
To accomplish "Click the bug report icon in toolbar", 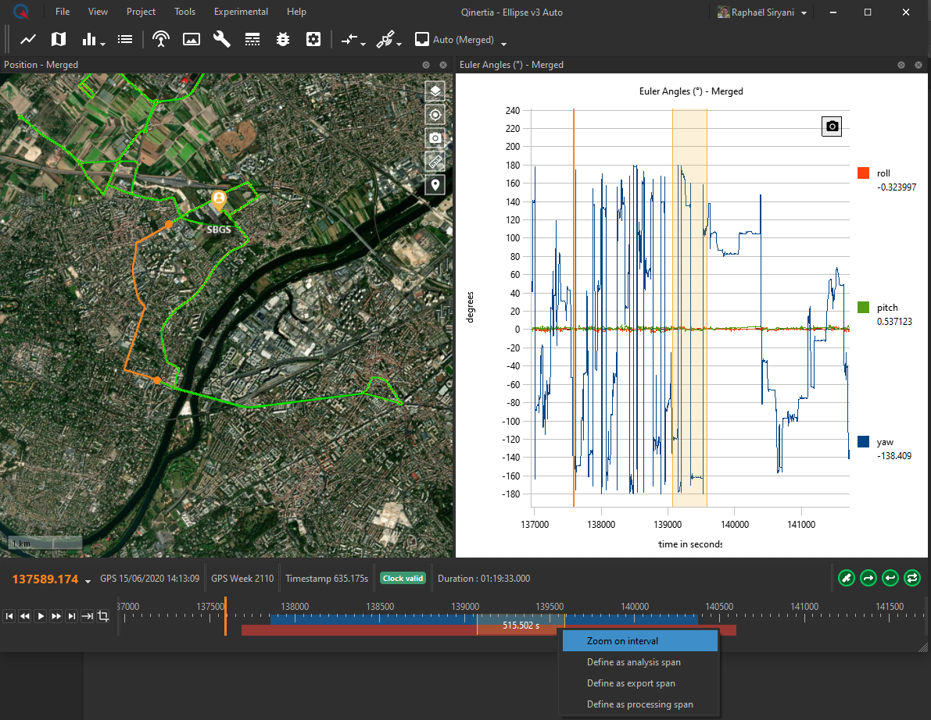I will tap(283, 39).
